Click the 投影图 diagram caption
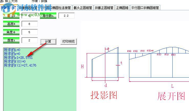189x111 pixels. tap(104, 95)
